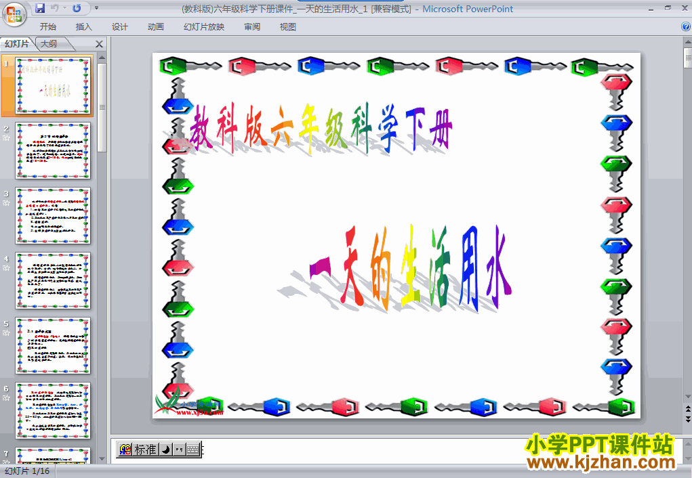Click thumbnail pane scrollbar up arrow
This screenshot has width=692, height=478.
tap(102, 58)
